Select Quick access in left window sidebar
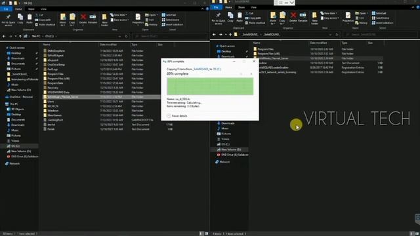 pyautogui.click(x=16, y=48)
